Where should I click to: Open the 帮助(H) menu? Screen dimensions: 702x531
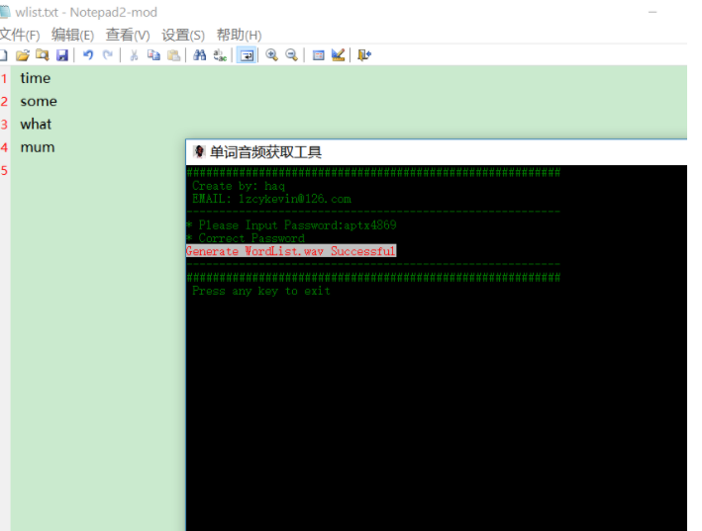239,35
